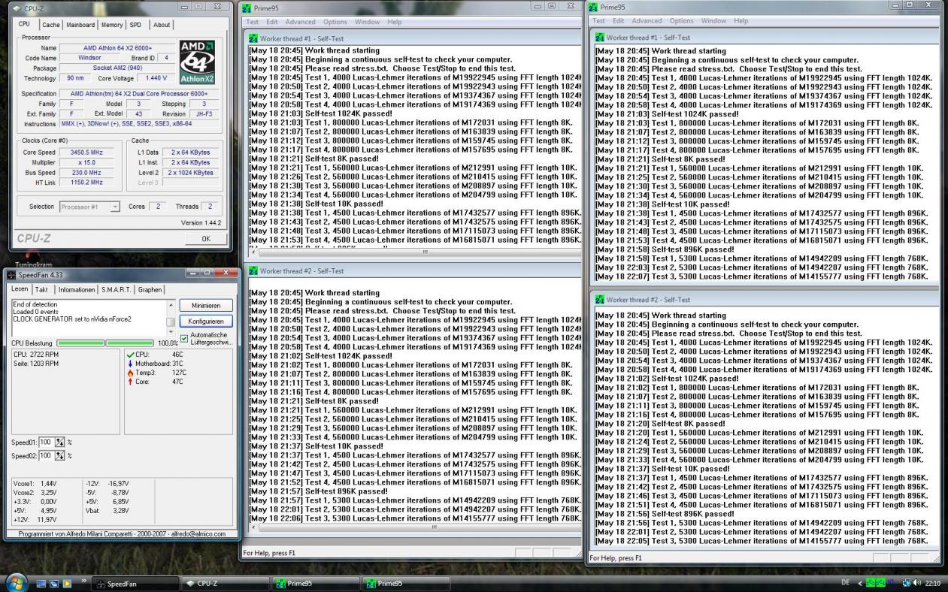
Task: Click the OK button in CPU-Z
Action: (206, 239)
